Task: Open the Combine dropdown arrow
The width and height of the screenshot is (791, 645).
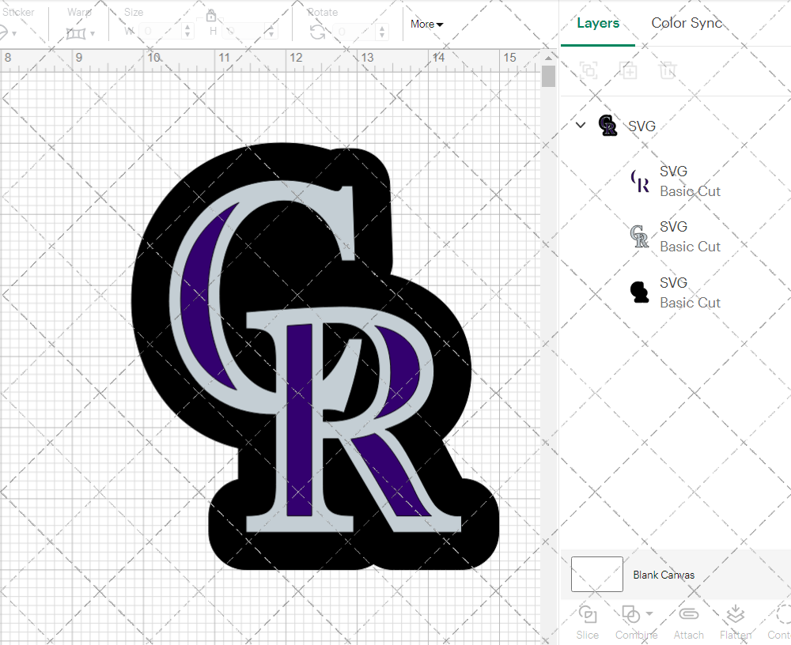Action: click(649, 613)
